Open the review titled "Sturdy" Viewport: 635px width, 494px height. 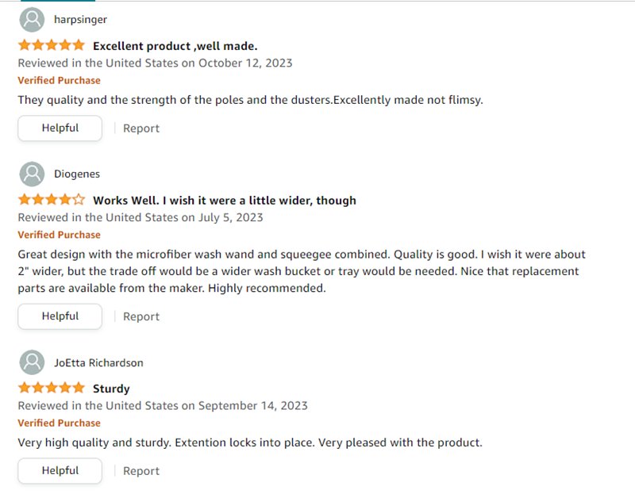(111, 389)
